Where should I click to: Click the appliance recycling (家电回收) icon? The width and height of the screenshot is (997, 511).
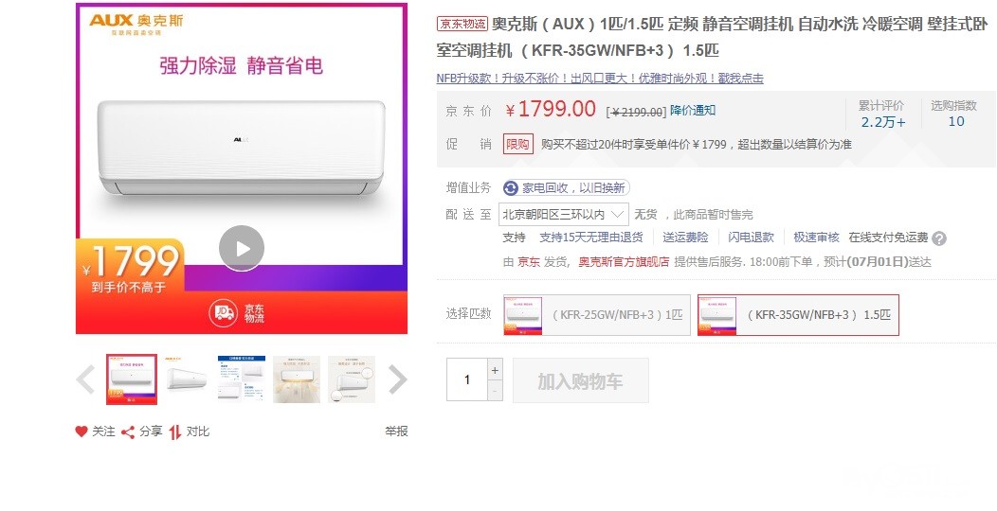tap(511, 188)
